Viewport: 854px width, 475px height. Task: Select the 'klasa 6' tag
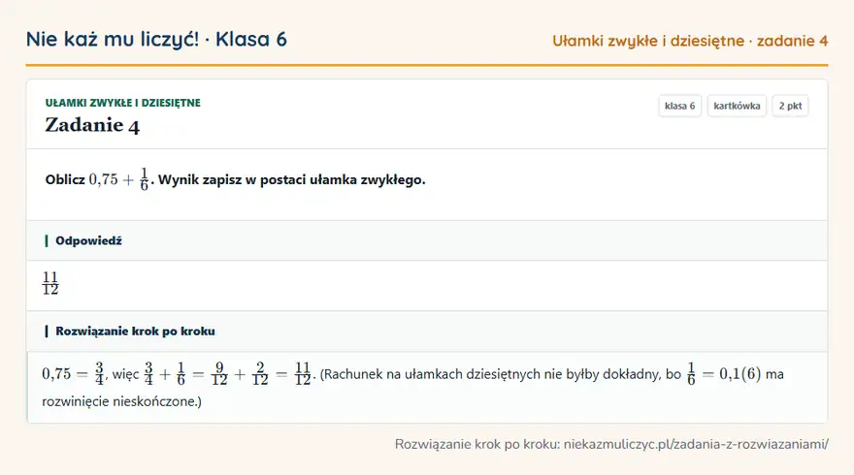[679, 106]
